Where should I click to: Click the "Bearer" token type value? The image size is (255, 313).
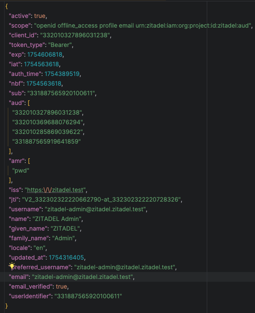point(60,45)
